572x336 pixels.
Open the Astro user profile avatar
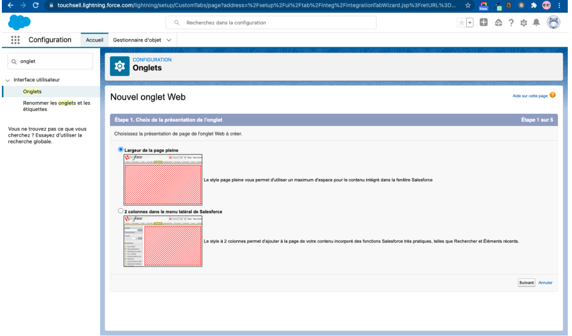554,23
